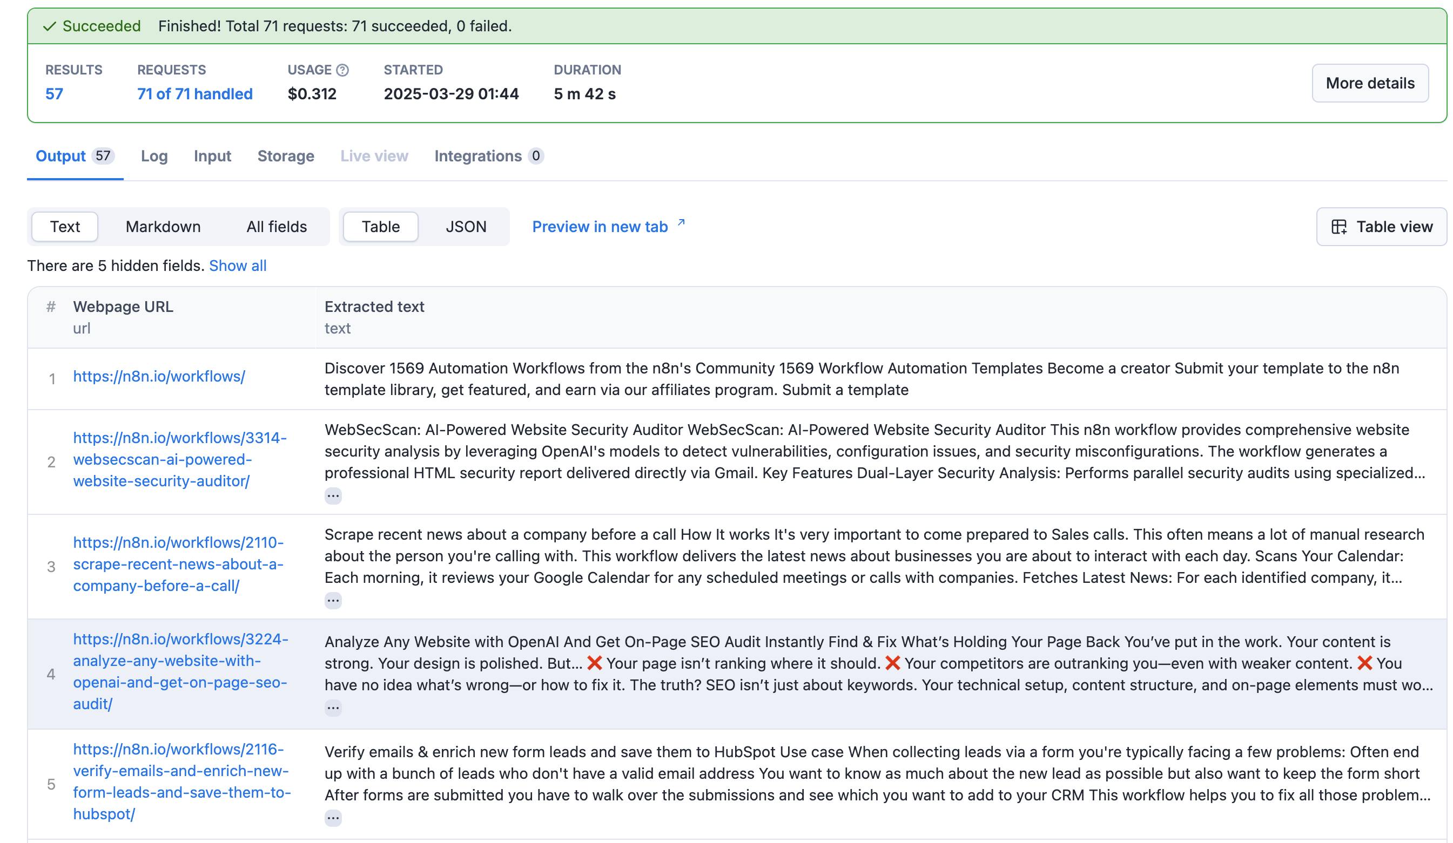The height and width of the screenshot is (843, 1453).
Task: Click the 71 of 71 handled link
Action: (195, 94)
